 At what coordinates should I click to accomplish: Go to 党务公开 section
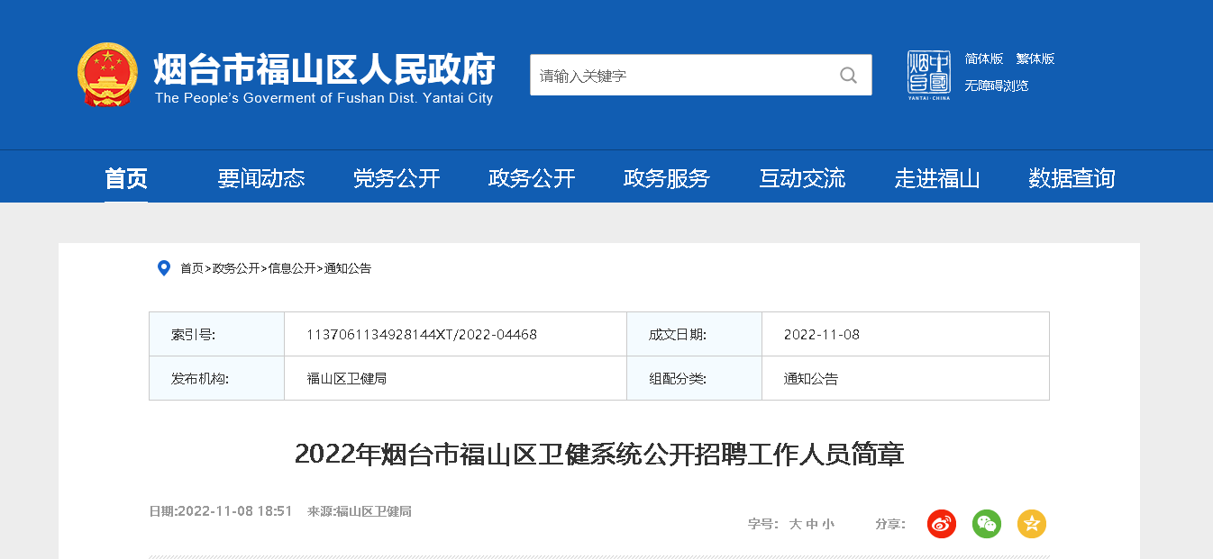click(x=397, y=178)
